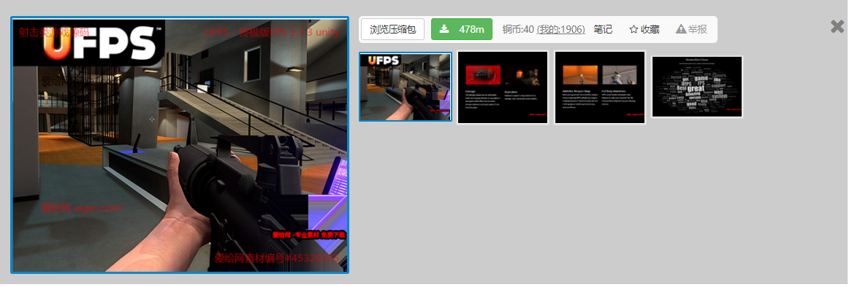Click the white download arrow icon
Image resolution: width=852 pixels, height=287 pixels.
pos(444,29)
